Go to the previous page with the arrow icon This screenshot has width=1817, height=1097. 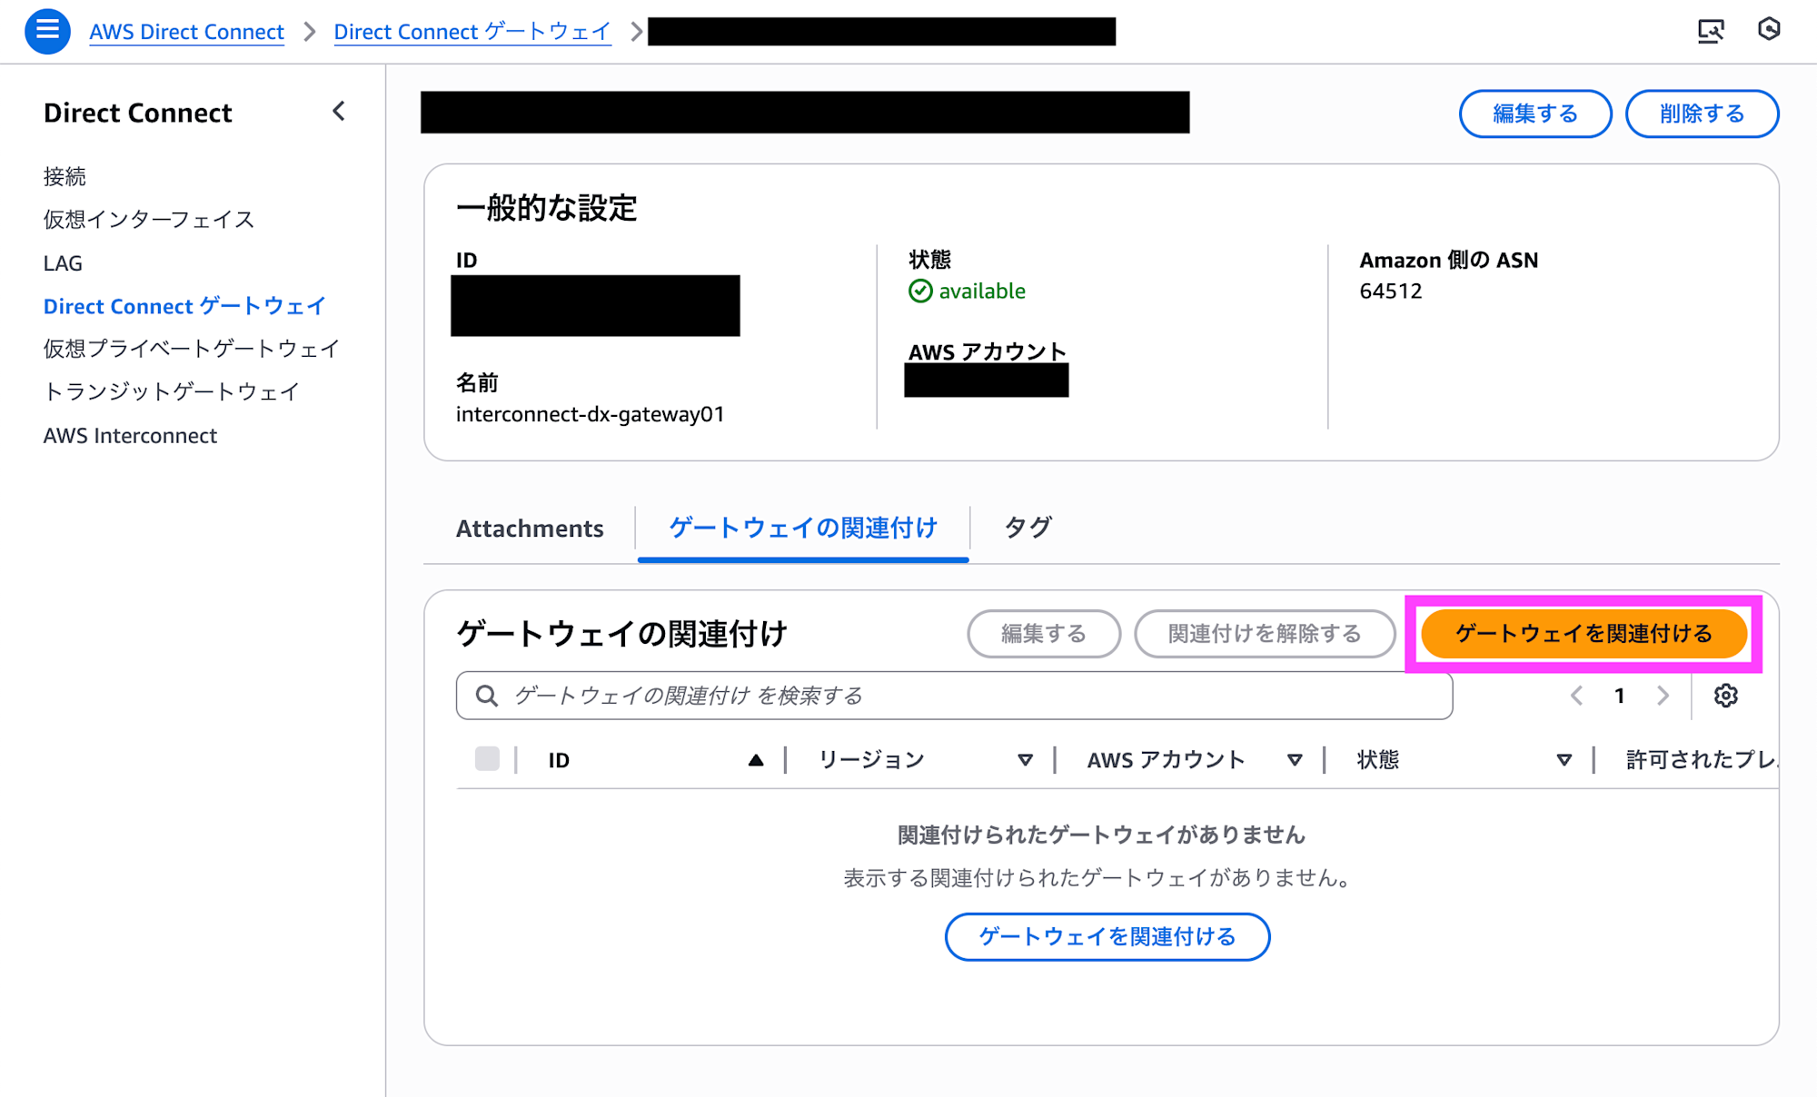pos(1576,696)
